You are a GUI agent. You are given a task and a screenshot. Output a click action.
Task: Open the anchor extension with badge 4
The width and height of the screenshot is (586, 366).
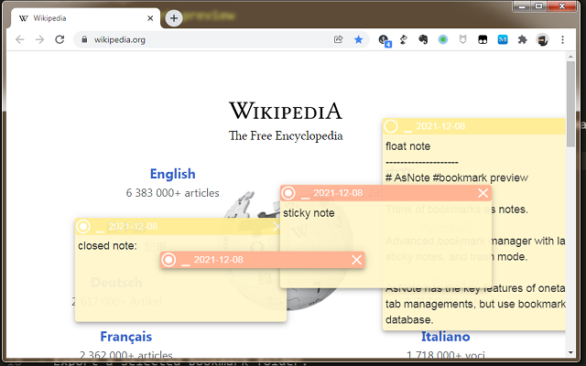385,40
